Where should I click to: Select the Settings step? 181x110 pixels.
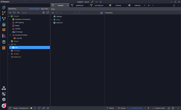59,16
